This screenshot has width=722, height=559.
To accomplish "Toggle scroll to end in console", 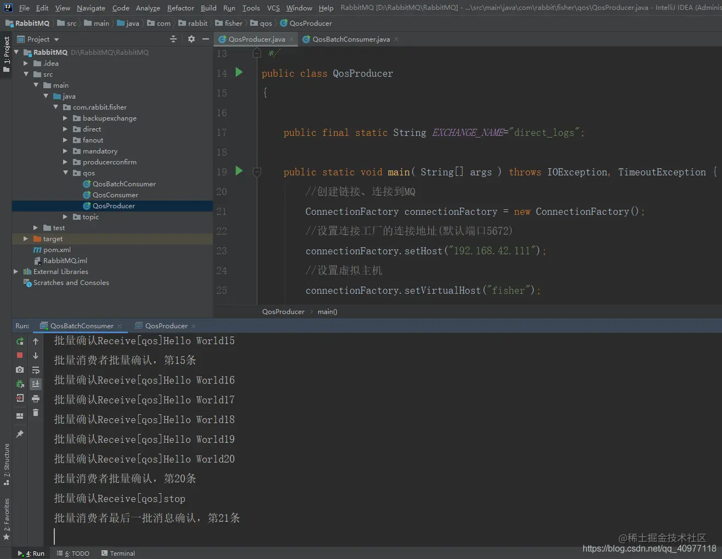I will 36,384.
